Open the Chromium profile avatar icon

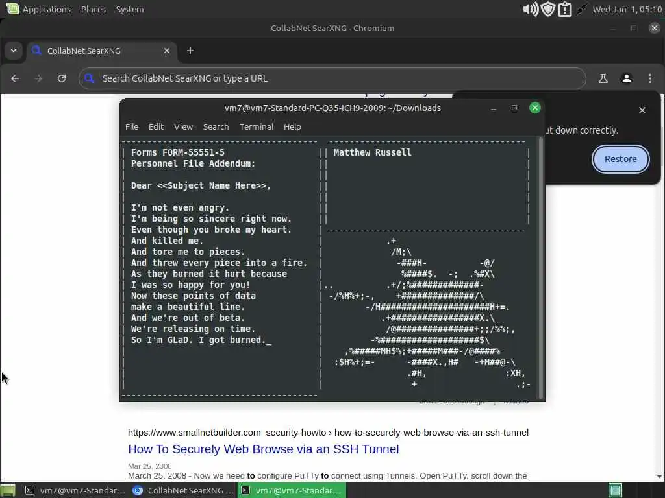point(627,78)
